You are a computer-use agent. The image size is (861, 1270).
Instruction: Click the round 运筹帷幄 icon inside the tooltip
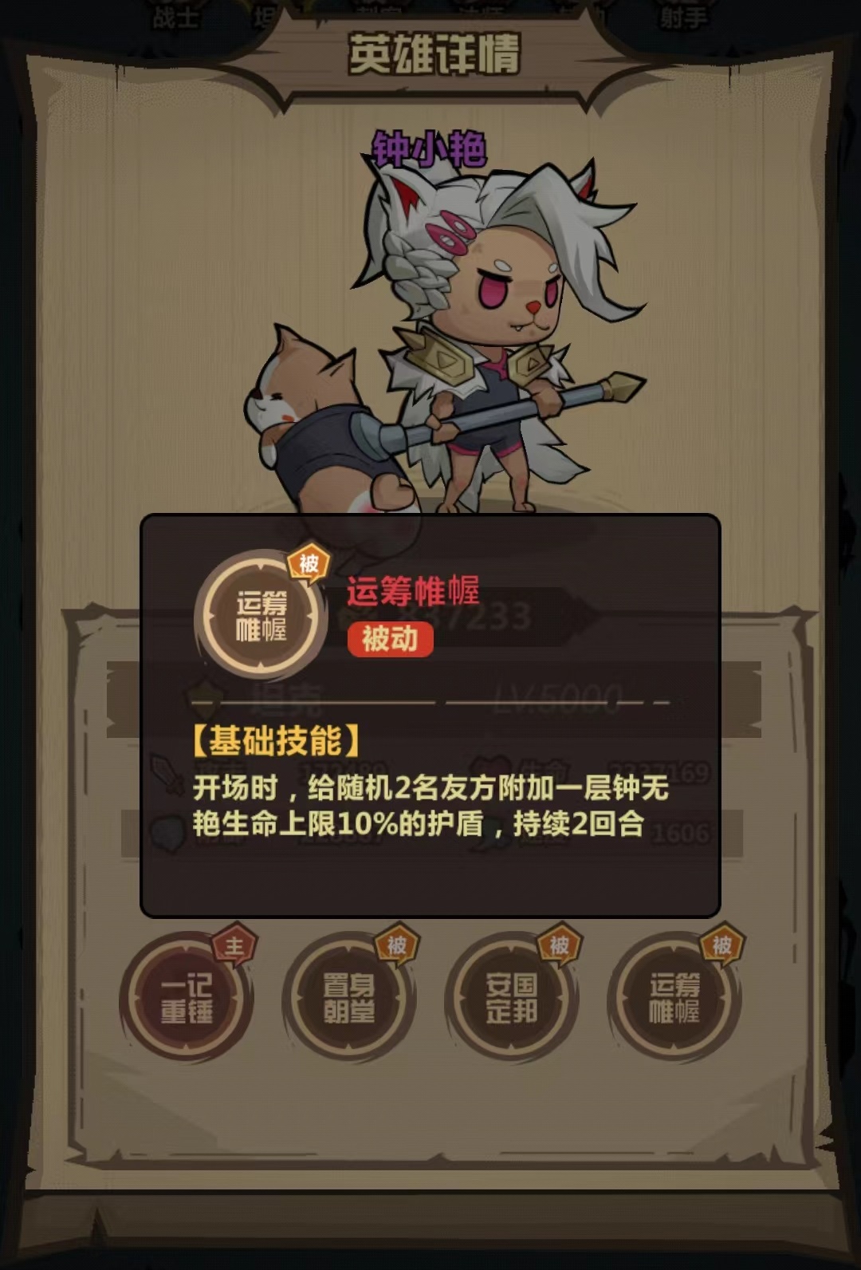pyautogui.click(x=261, y=616)
